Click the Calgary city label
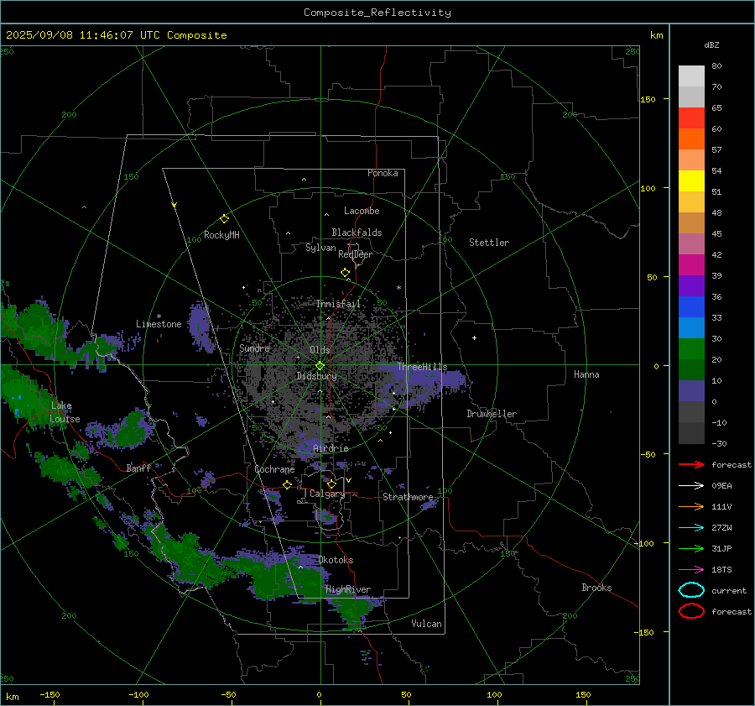Screen dimensions: 755x706 pos(327,494)
